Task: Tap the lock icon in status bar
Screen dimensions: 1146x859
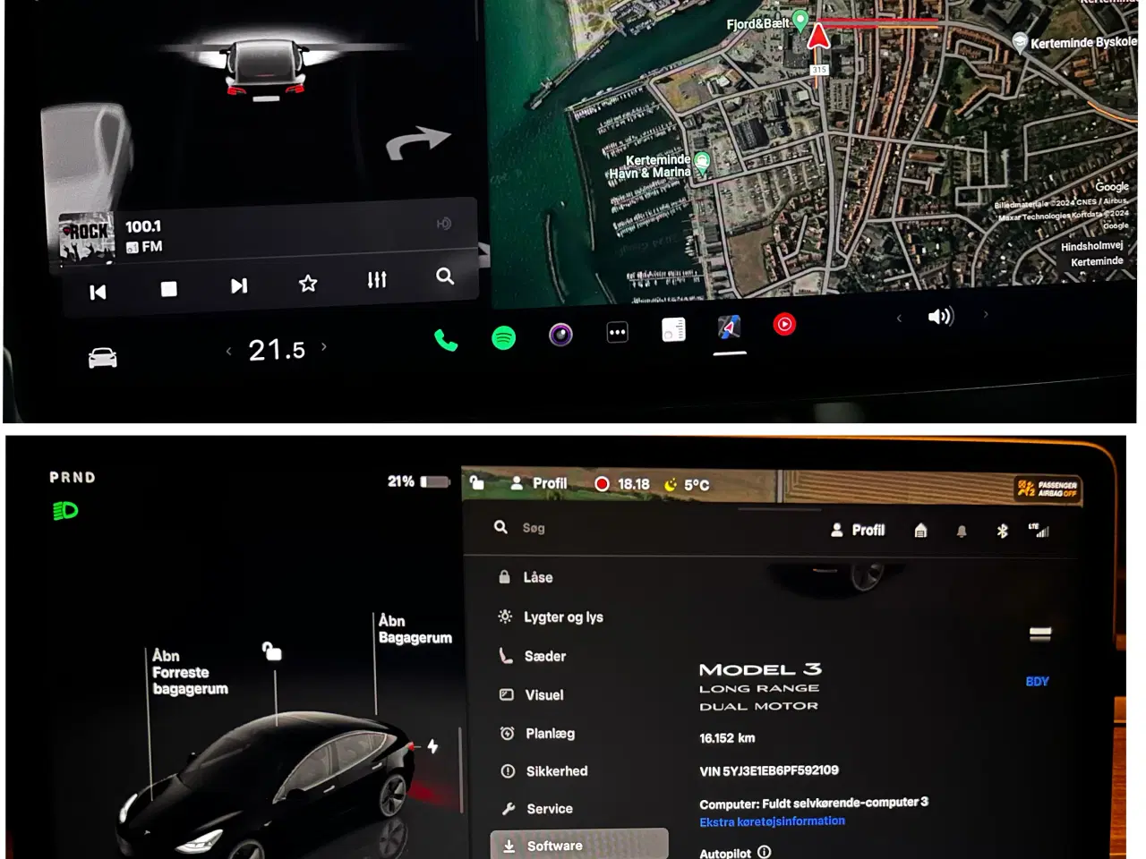Action: click(x=477, y=482)
